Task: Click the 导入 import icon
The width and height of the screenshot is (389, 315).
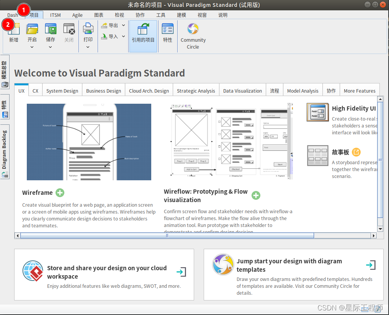Action: point(104,36)
